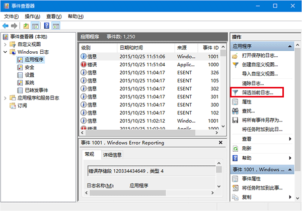Click 筛选当前日志 (Filter Current Log)
This screenshot has height=211, width=302.
click(258, 92)
